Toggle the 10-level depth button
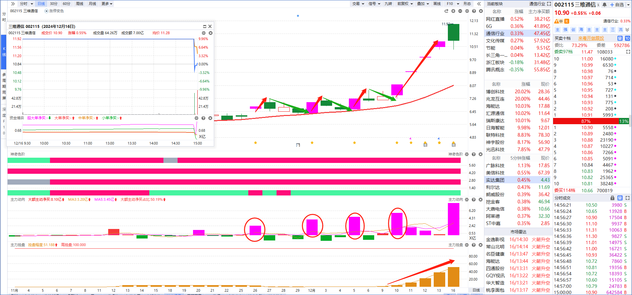 coord(627,38)
